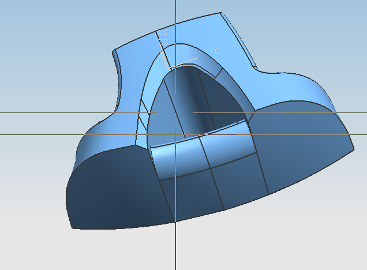
Task: Select the YC axis label of the coordinate system
Action: tap(215, 51)
